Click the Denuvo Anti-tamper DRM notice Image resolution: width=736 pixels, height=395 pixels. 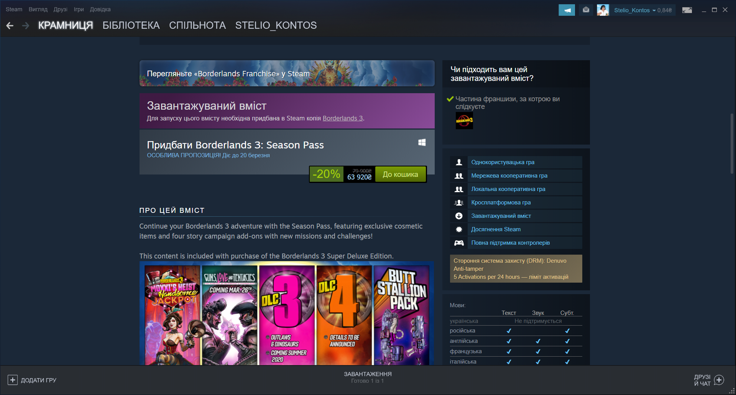tap(516, 268)
